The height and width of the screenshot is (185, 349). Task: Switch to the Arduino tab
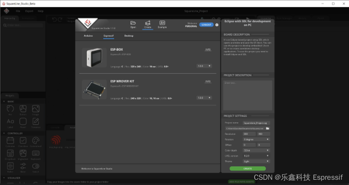[x=88, y=35]
